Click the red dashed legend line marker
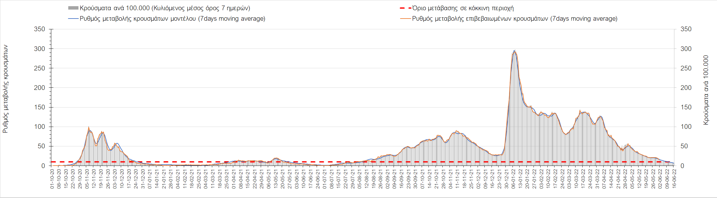Image resolution: width=717 pixels, height=198 pixels. tap(406, 8)
